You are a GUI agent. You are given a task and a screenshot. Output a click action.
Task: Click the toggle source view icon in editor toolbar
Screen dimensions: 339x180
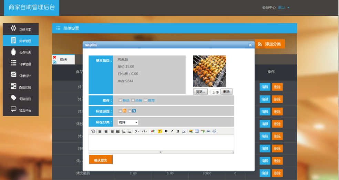[x=93, y=131]
